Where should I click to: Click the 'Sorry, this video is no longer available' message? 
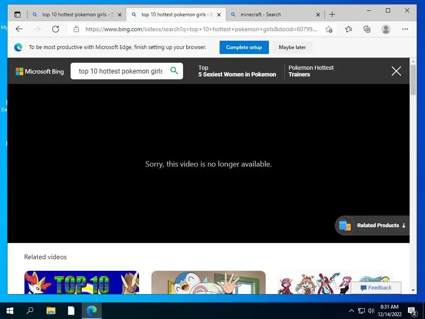[208, 164]
